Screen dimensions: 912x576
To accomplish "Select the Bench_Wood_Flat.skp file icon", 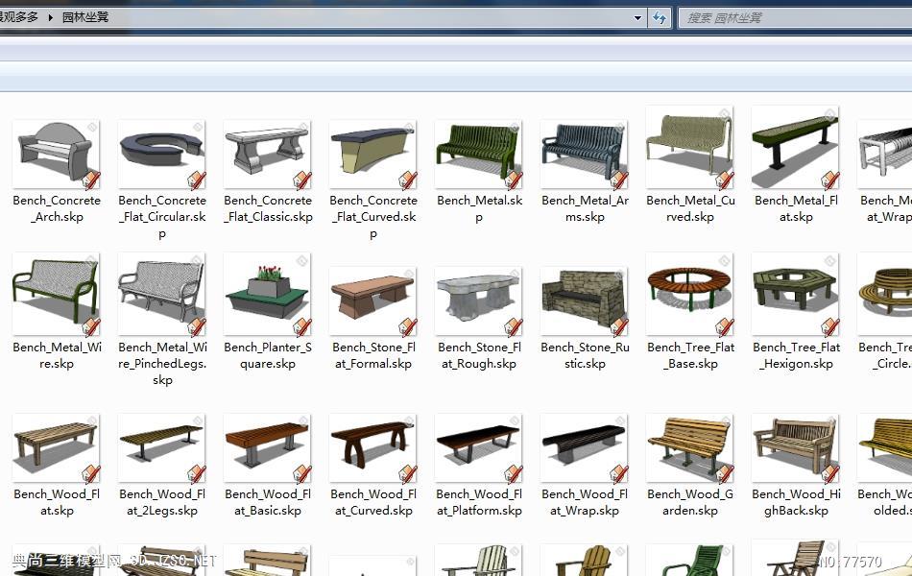I will 57,448.
